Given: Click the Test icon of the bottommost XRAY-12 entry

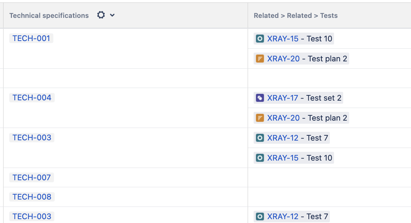Looking at the screenshot, I should (x=260, y=217).
